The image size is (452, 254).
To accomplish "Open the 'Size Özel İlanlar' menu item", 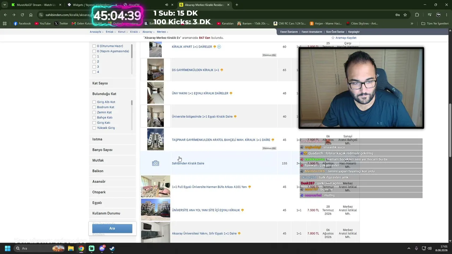I will [335, 32].
